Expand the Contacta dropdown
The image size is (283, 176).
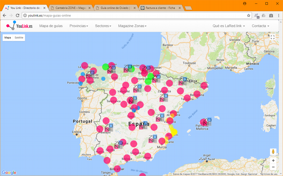pos(261,26)
